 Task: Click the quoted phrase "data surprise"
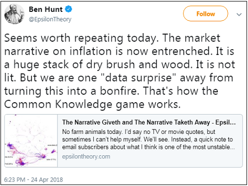point(138,78)
